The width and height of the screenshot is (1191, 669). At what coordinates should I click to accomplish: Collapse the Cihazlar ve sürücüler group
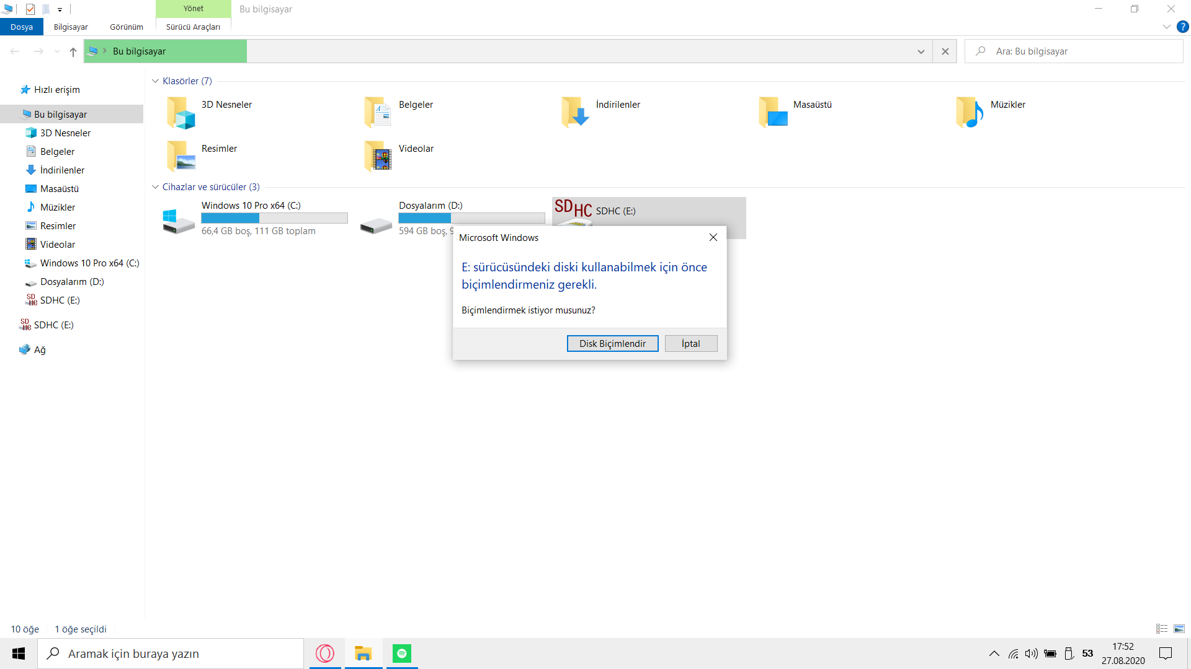coord(155,187)
